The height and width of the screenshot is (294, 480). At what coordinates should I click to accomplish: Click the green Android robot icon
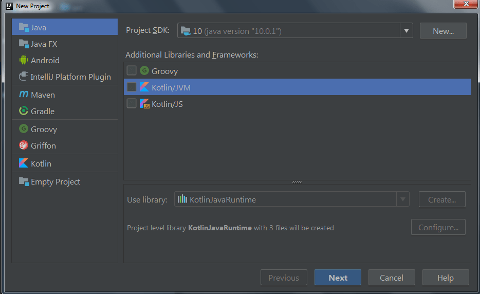click(24, 60)
